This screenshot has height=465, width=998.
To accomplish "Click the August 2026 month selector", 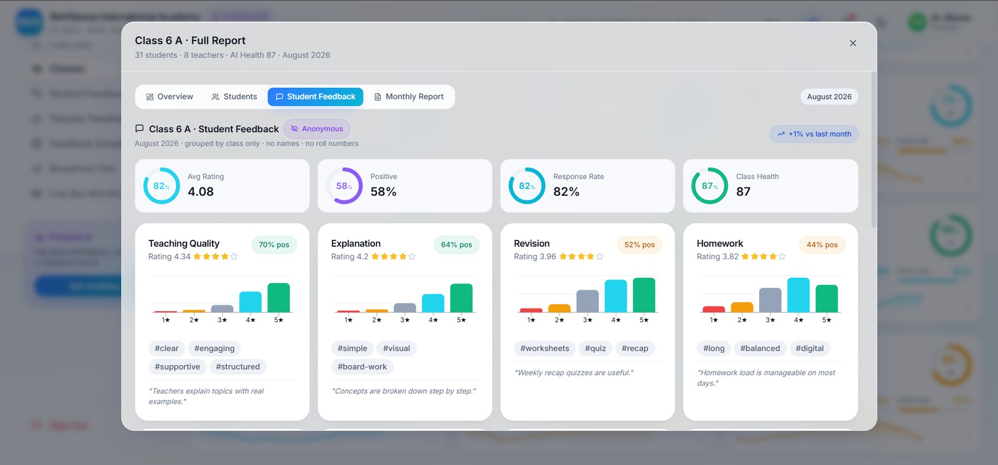I will (x=829, y=97).
